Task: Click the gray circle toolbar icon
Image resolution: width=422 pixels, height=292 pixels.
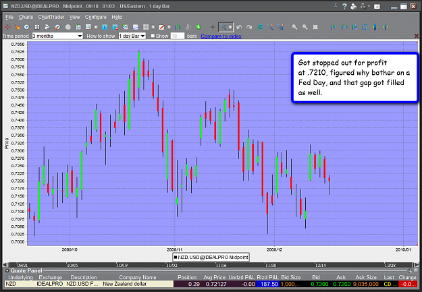Action: point(68,27)
